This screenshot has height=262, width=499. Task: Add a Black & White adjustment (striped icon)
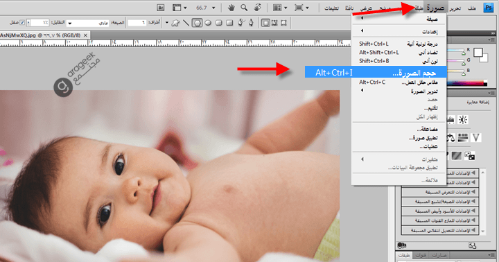[x=463, y=137]
